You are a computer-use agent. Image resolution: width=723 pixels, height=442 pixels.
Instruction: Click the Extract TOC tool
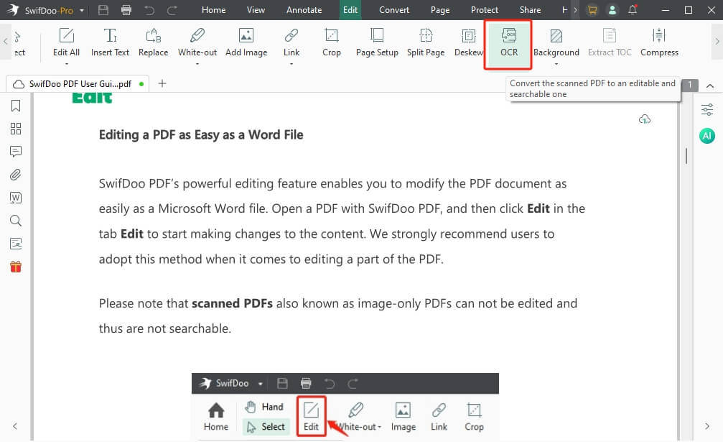click(x=610, y=42)
